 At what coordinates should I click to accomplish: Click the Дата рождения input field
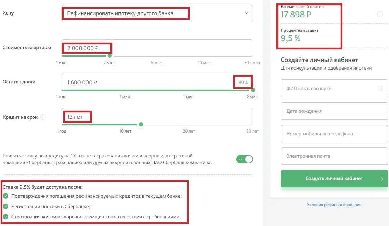334,111
